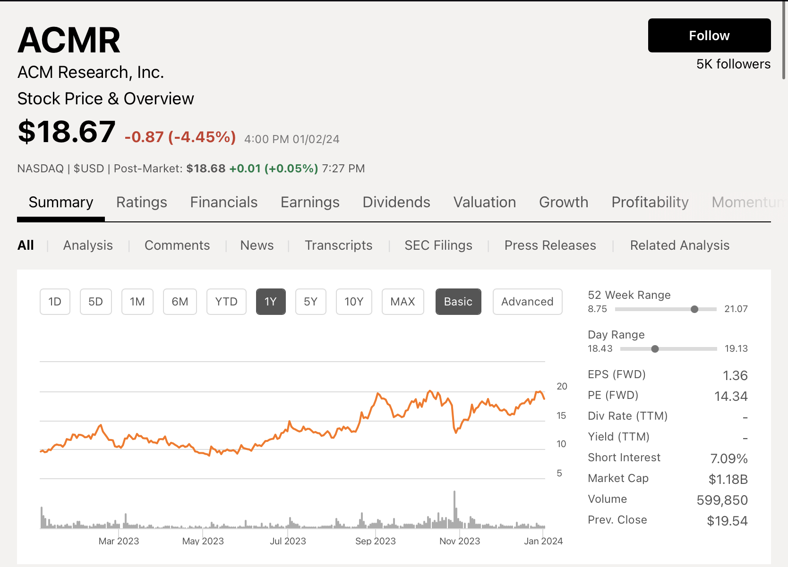Click the page vertical scrollbar
Screen dimensions: 788x567
[784, 40]
